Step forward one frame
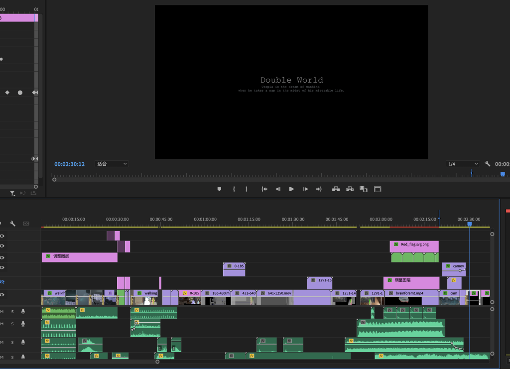Screen dimensions: 510x369 tap(305, 189)
